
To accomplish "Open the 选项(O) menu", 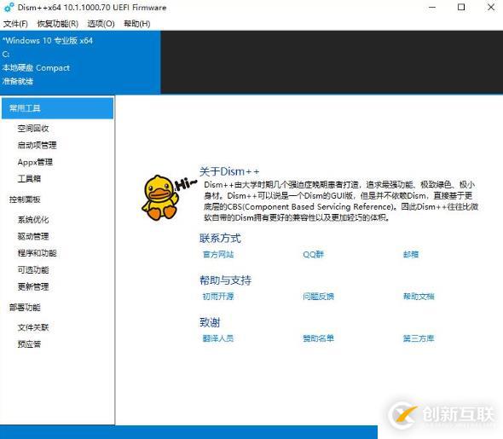I will pos(101,24).
